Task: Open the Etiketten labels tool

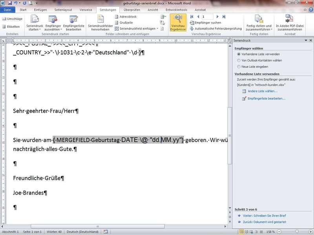Action: pyautogui.click(x=11, y=27)
